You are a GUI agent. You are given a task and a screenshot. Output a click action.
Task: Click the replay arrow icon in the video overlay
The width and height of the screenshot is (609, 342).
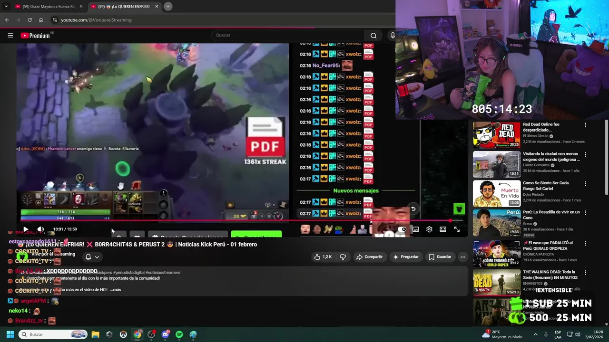413,209
